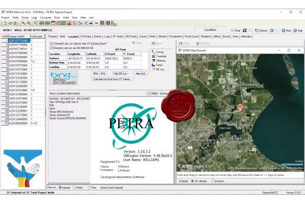The image size is (305, 205).
Task: Select well row 6 labeled 1-A
Action: click(23, 61)
